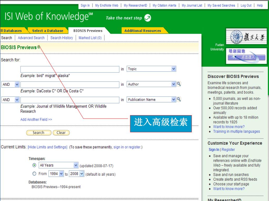Image resolution: width=269 pixels, height=201 pixels.
Task: Switch to the BIOSIS Previews tab
Action: click(88, 31)
